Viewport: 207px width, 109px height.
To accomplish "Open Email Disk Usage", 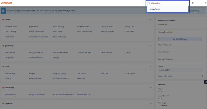I will (x=60, y=37).
